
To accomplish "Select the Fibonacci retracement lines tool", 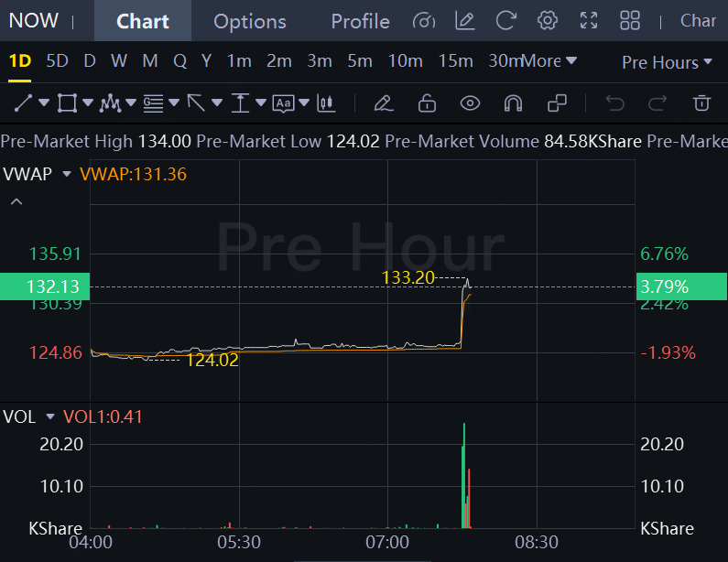I will tap(153, 103).
